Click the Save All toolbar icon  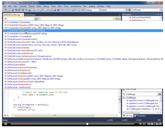pyautogui.click(x=58, y=10)
